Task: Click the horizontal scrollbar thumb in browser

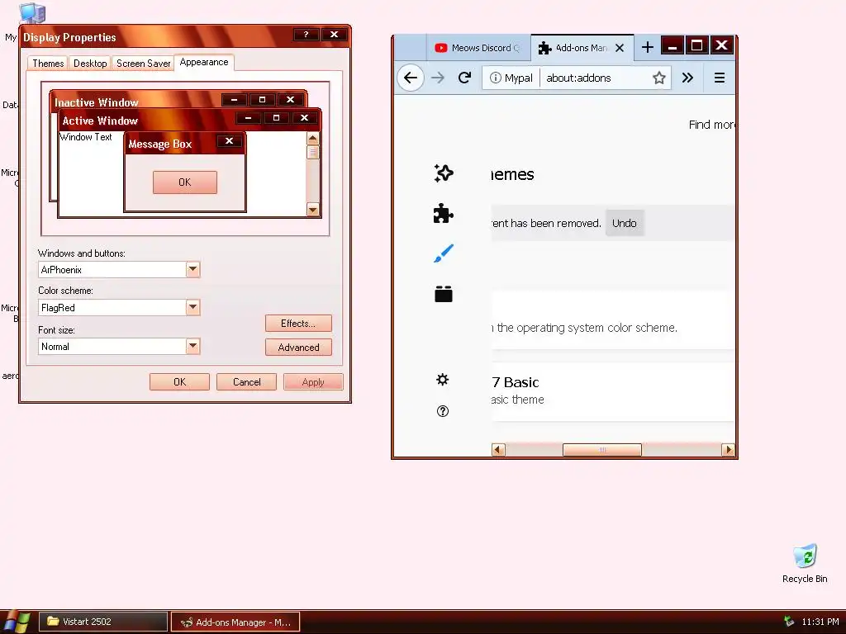Action: pos(602,450)
